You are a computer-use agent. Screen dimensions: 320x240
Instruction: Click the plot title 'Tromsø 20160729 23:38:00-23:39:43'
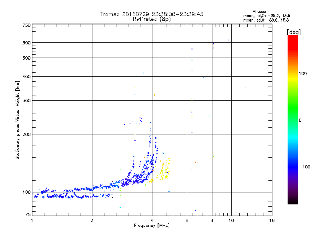coord(152,14)
